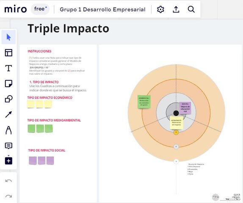The width and height of the screenshot is (243, 203).
Task: Select first green environmental sticky note
Action: point(31,129)
